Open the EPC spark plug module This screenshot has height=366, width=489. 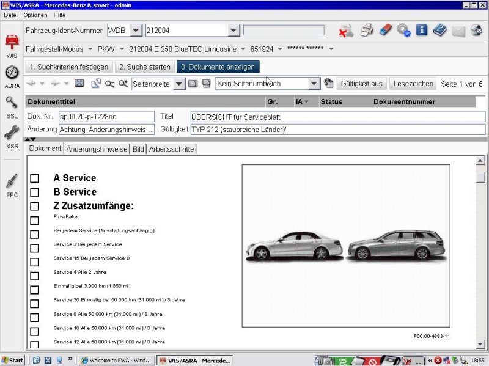(12, 186)
